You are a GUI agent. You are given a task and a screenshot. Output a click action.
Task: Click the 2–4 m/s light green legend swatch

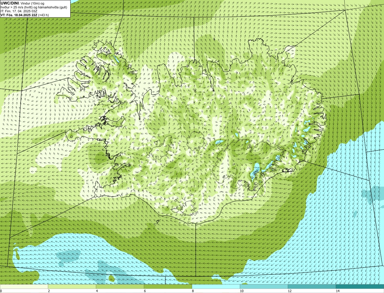click(x=72, y=286)
